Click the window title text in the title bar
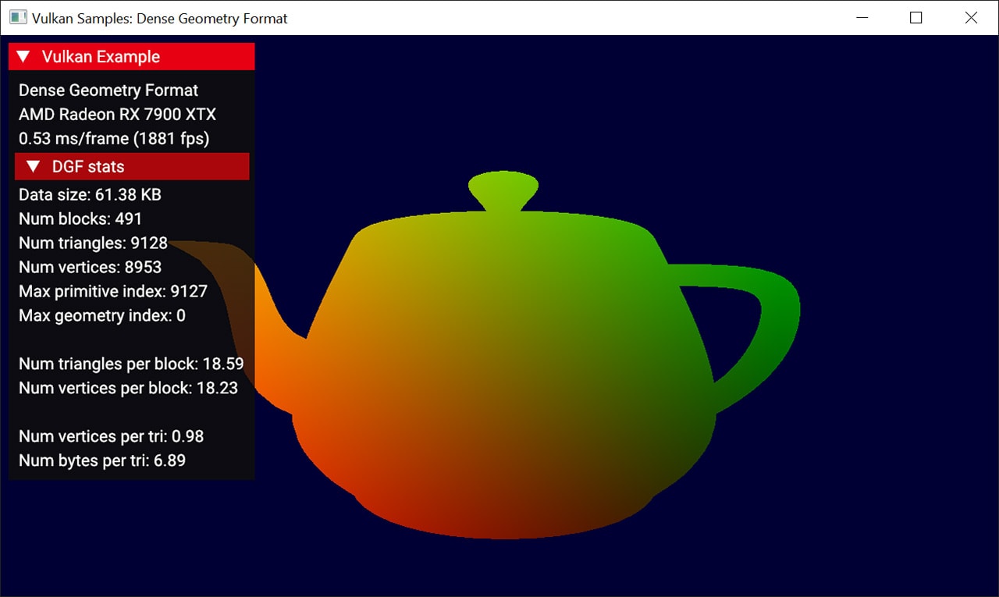 [159, 18]
